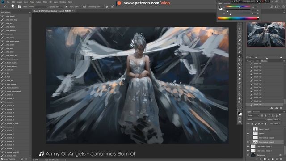Viewport: 286px width, 161px height.
Task: Select the Lasso tool
Action: [240, 36]
